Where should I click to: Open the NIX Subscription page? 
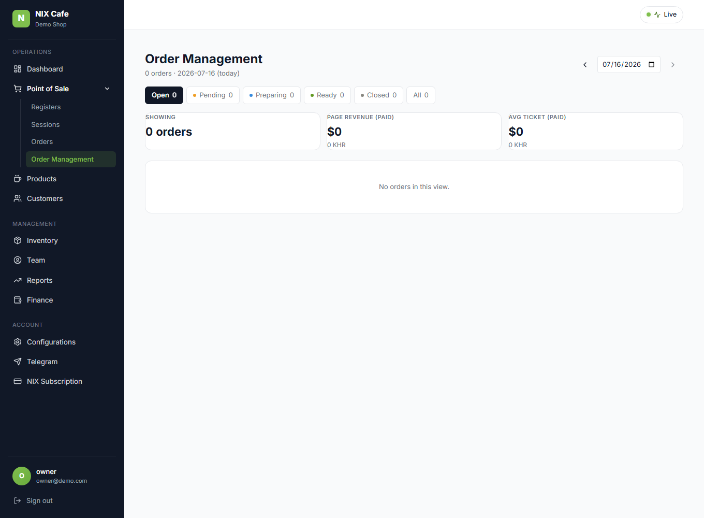click(x=62, y=381)
